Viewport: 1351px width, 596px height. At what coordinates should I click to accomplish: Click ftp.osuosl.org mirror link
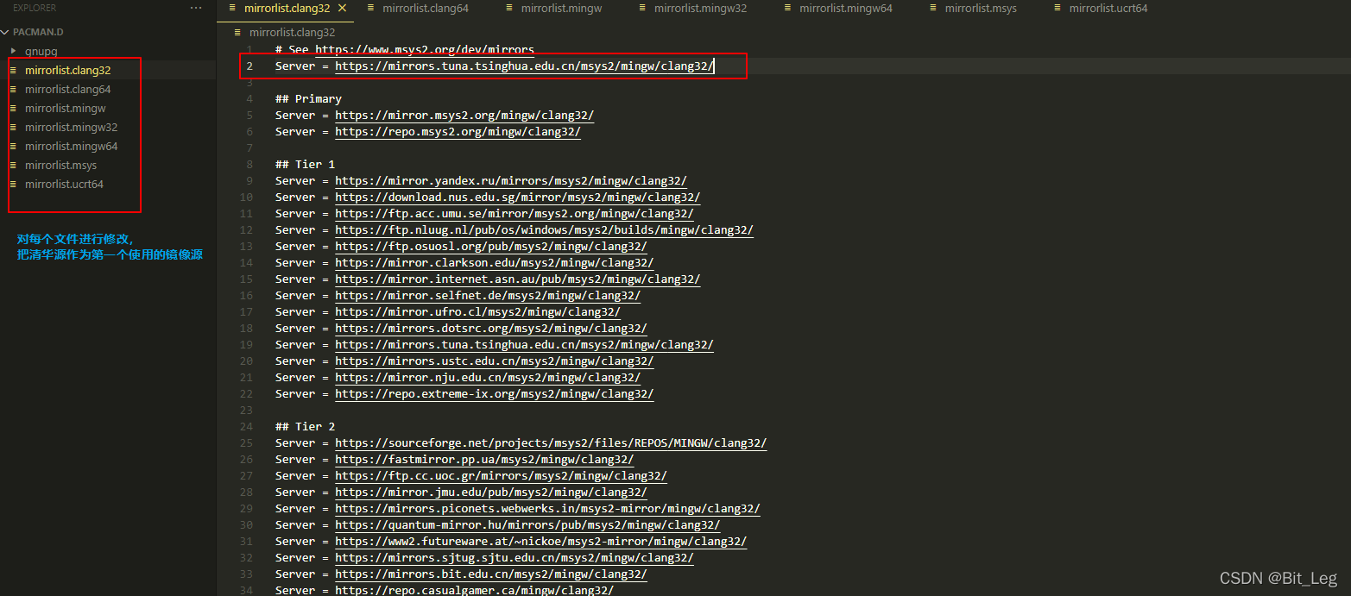tap(491, 246)
